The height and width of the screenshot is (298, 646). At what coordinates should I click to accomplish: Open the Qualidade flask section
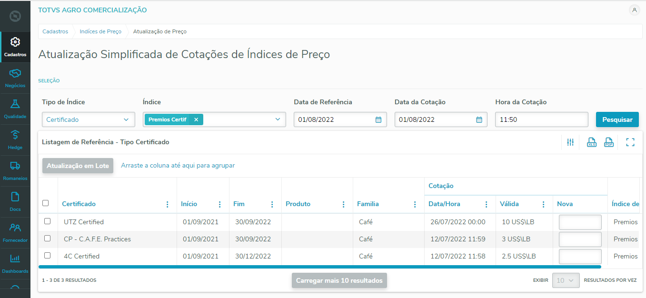pos(15,109)
